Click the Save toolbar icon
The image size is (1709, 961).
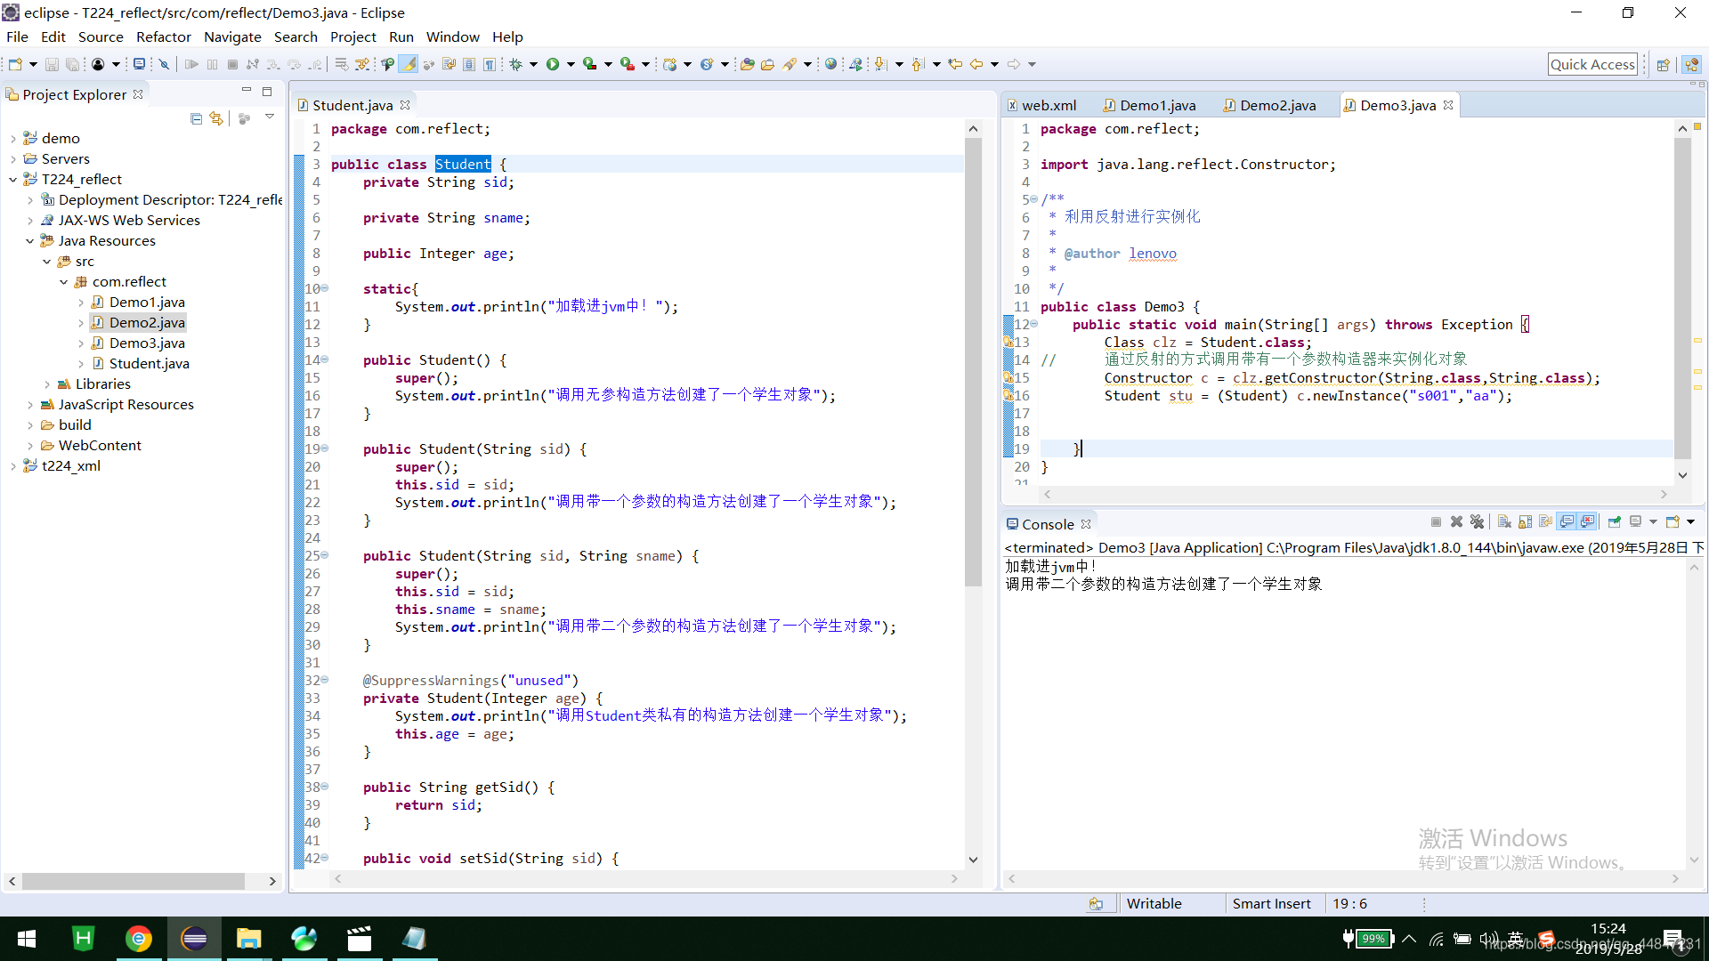(52, 64)
